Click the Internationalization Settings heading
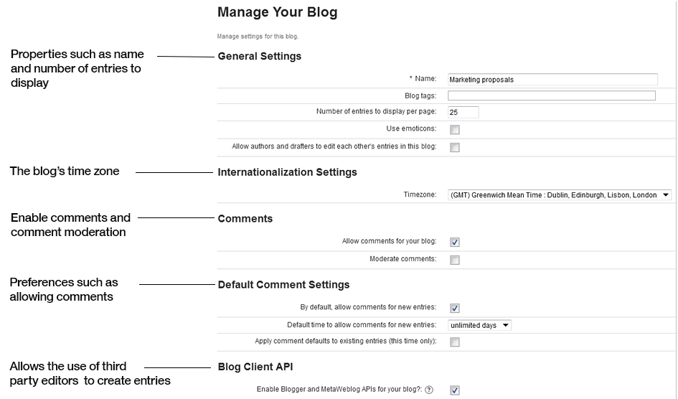The width and height of the screenshot is (678, 399). (287, 172)
